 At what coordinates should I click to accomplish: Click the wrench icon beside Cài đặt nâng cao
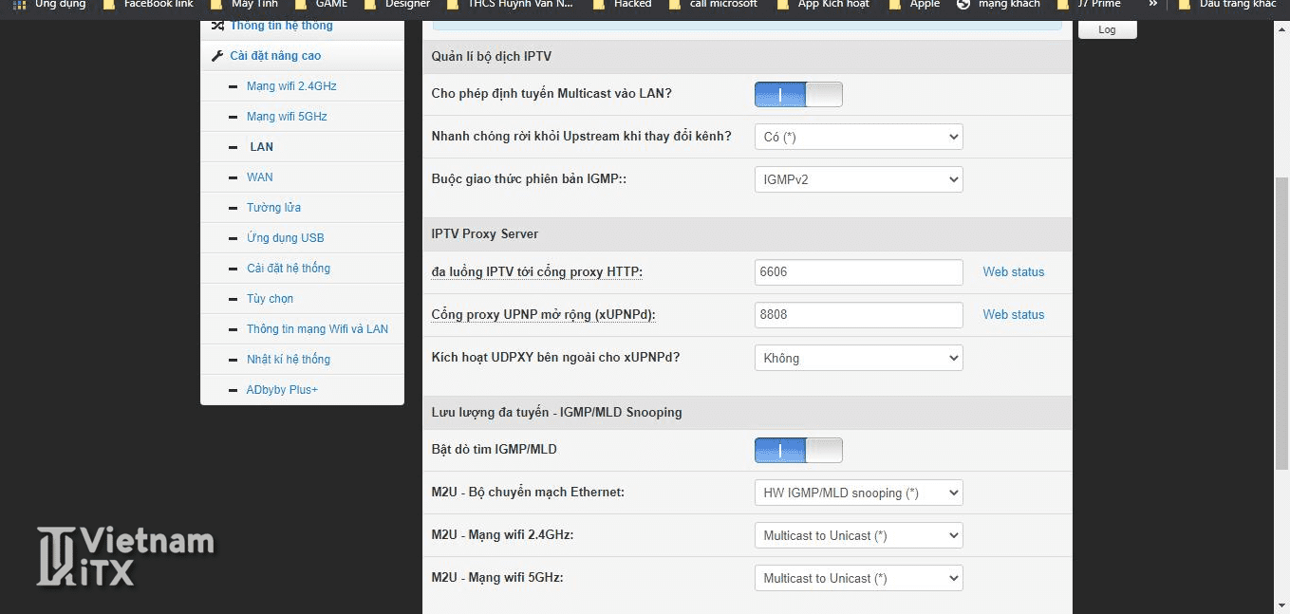click(217, 56)
